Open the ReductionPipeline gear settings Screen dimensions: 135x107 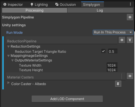pos(122,40)
